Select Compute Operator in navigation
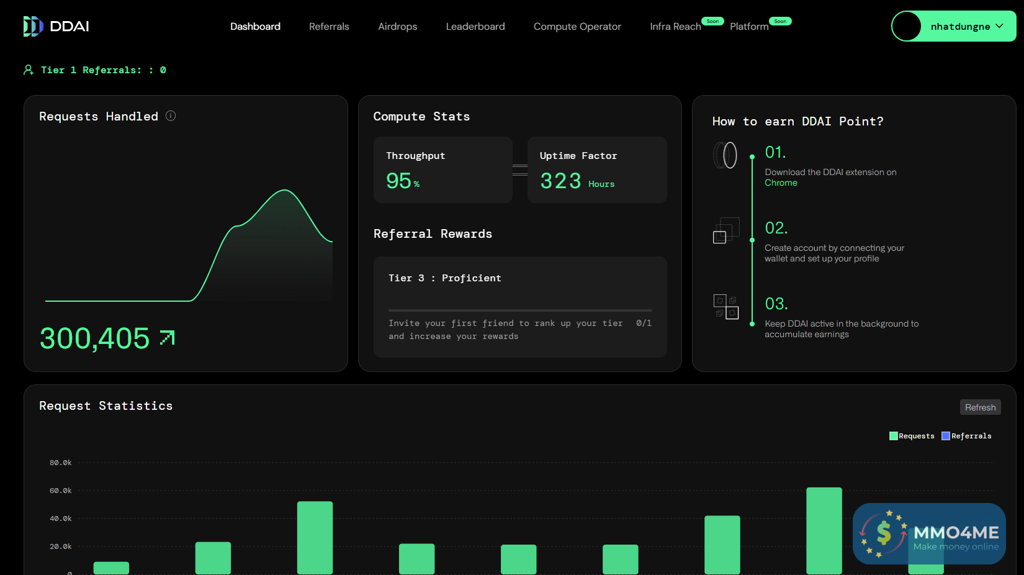Viewport: 1024px width, 575px height. pos(577,26)
